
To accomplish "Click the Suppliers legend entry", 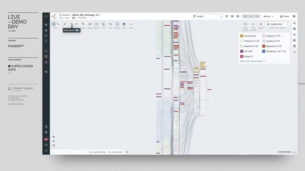I will click(x=271, y=36).
